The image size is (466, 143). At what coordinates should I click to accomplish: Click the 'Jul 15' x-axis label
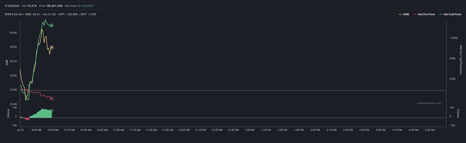[20, 130]
